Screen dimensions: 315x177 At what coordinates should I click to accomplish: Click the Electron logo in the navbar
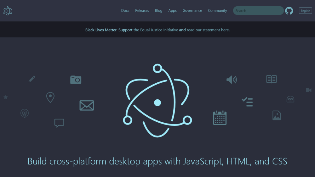click(x=8, y=11)
